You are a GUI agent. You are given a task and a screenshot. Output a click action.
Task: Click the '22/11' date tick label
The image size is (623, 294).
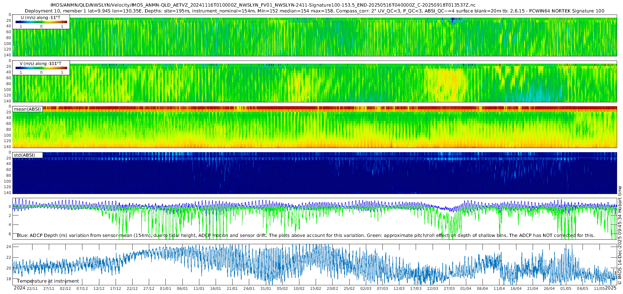32,288
